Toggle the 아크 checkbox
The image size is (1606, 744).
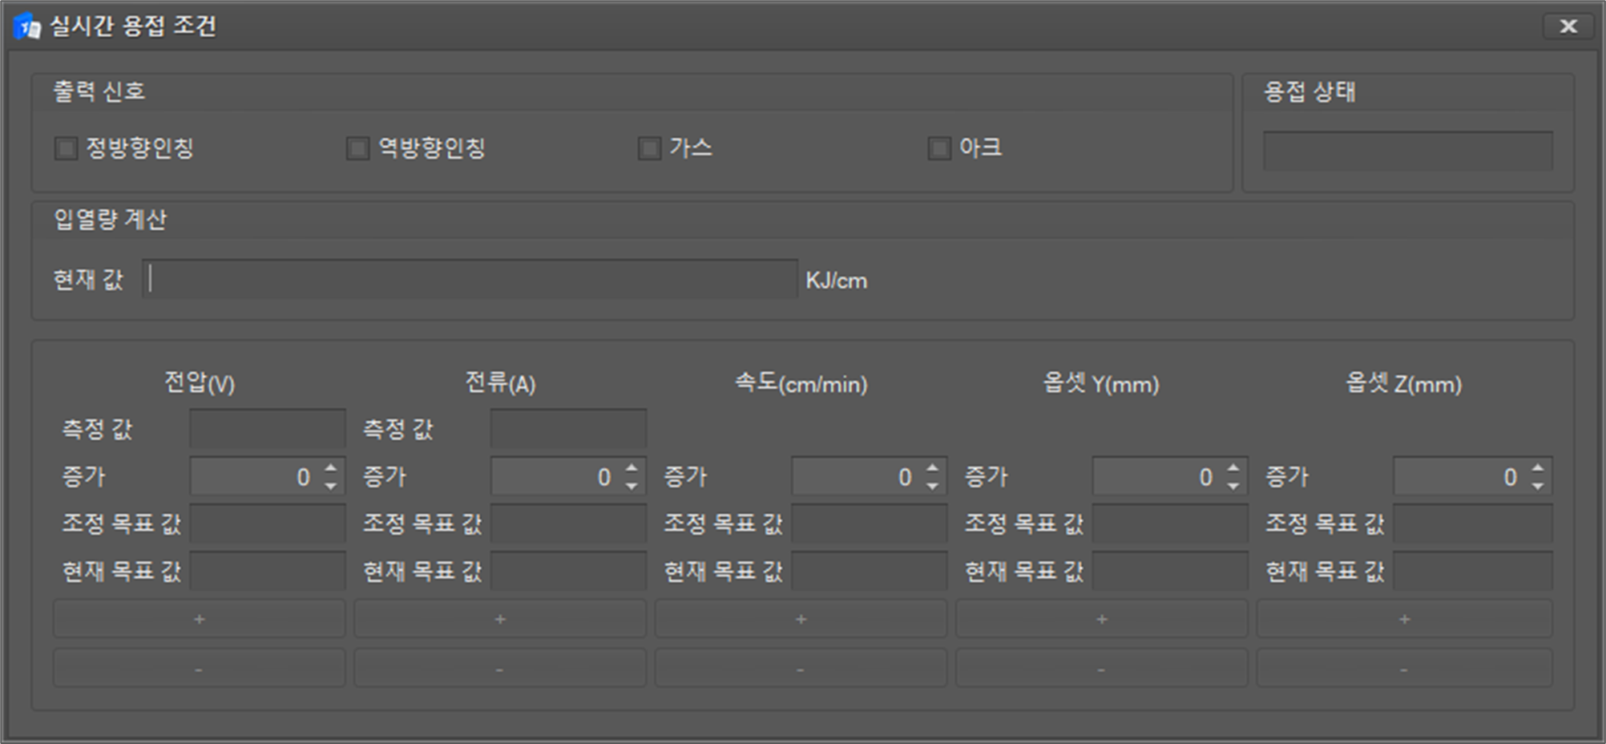coord(939,148)
